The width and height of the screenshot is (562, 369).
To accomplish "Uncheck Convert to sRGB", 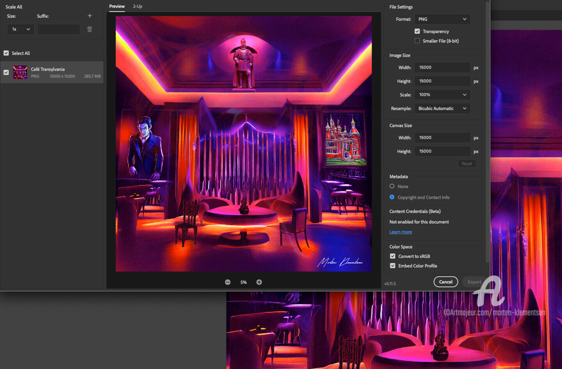I will pyautogui.click(x=393, y=256).
